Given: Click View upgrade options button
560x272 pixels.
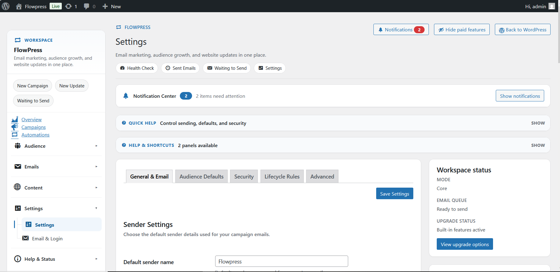Looking at the screenshot, I should tap(465, 244).
